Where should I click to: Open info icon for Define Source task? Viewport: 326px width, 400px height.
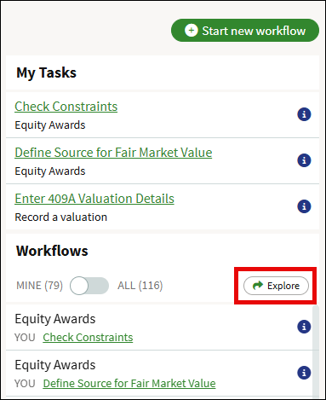pyautogui.click(x=304, y=160)
